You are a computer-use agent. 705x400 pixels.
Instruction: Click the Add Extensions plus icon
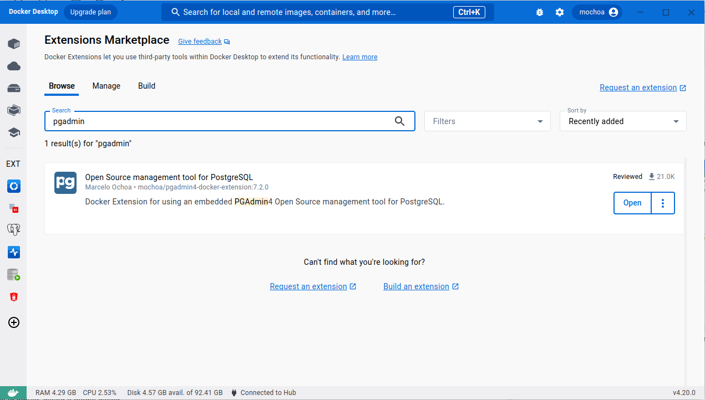14,322
